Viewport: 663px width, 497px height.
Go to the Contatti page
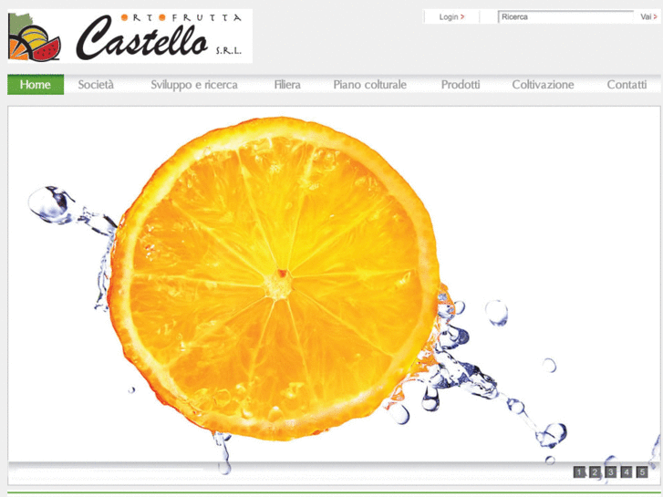[627, 85]
